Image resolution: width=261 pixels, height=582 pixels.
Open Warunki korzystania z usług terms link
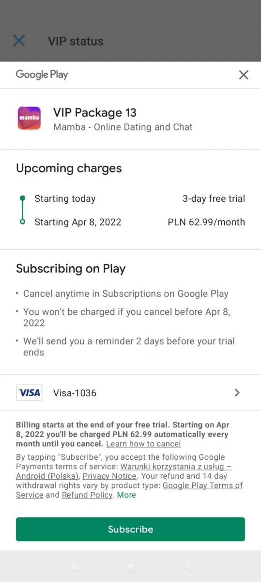coord(124,471)
